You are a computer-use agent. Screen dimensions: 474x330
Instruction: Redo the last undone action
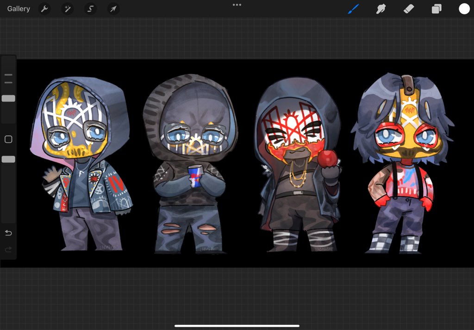coord(8,249)
